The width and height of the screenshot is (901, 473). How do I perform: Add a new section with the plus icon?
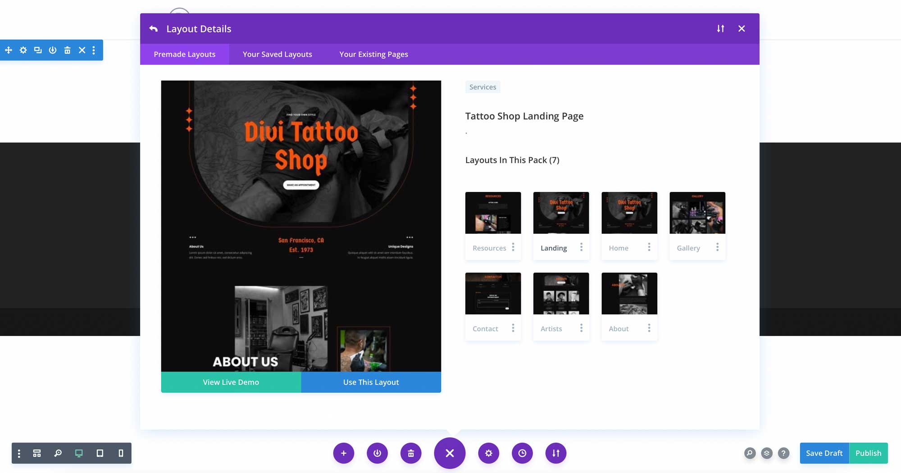[x=343, y=453]
